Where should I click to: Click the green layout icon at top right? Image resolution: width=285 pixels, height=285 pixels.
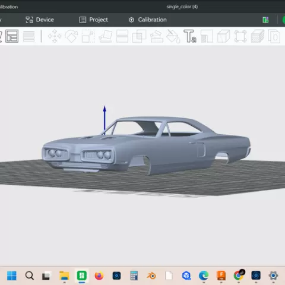[265, 20]
